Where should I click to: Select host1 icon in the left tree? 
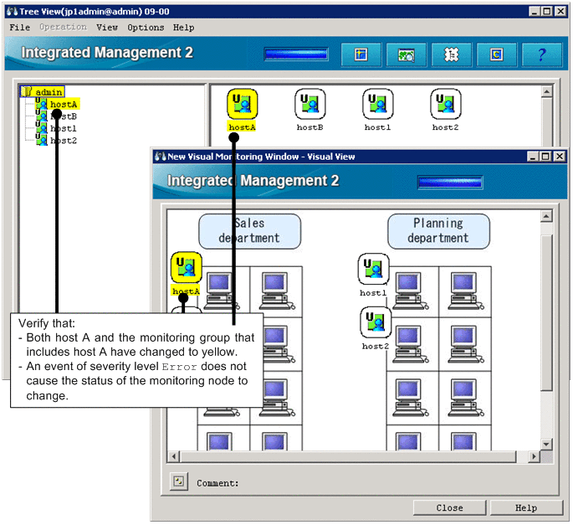click(41, 128)
